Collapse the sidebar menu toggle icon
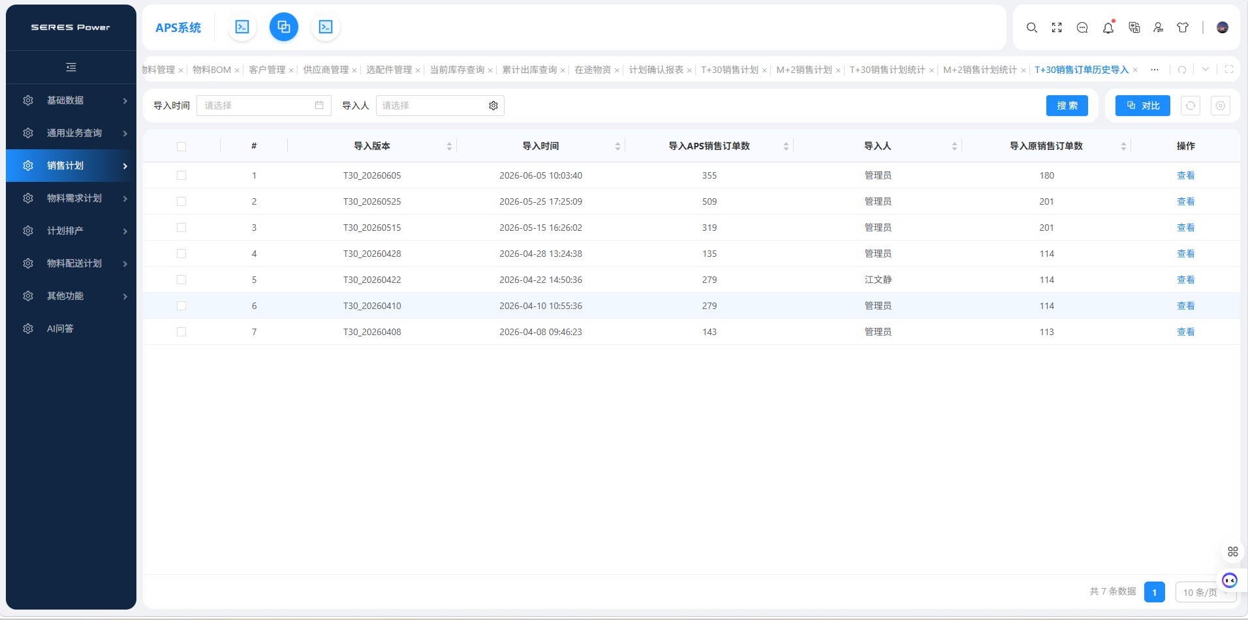Viewport: 1248px width, 620px height. click(71, 67)
